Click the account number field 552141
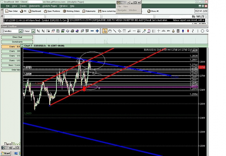This screenshot has height=156, width=226. pos(201,11)
